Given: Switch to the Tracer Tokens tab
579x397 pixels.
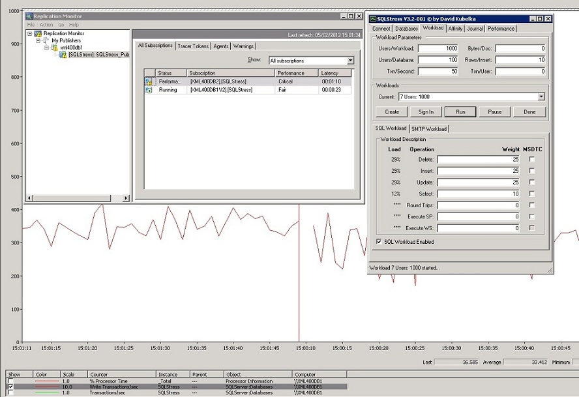Looking at the screenshot, I should (193, 46).
